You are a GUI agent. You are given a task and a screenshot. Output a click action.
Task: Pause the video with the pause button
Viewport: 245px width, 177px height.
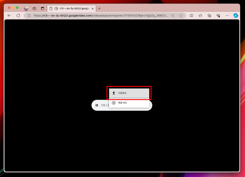pyautogui.click(x=97, y=105)
